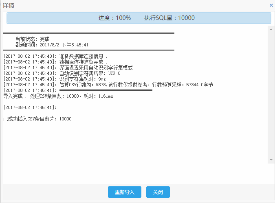Click the 详情 dialog title
This screenshot has width=275, height=203.
9,5
